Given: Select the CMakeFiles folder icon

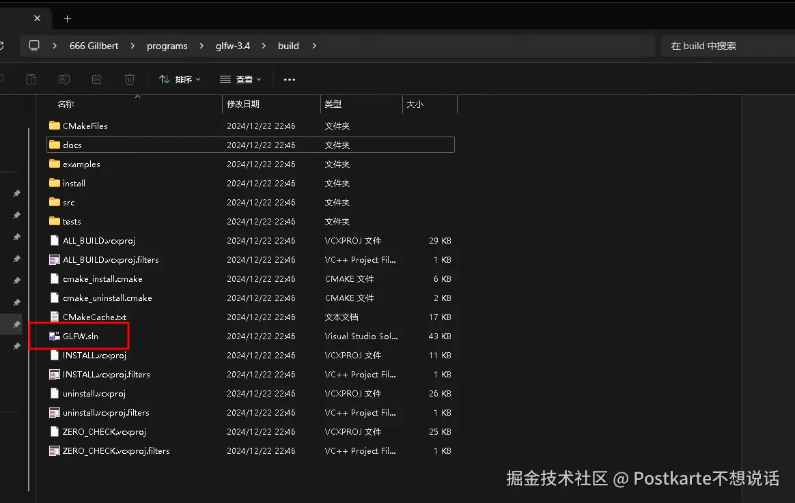Looking at the screenshot, I should pos(54,125).
